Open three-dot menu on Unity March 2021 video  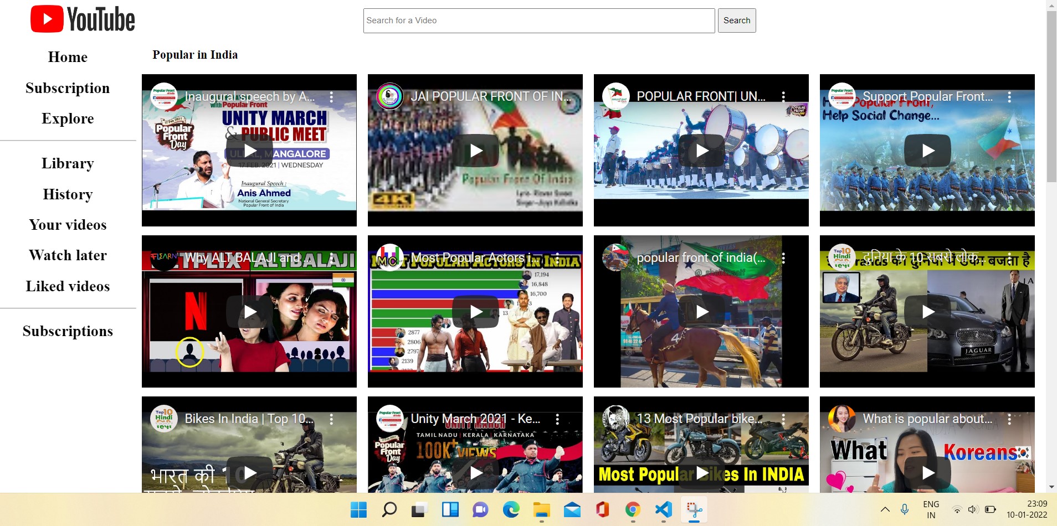click(x=557, y=419)
